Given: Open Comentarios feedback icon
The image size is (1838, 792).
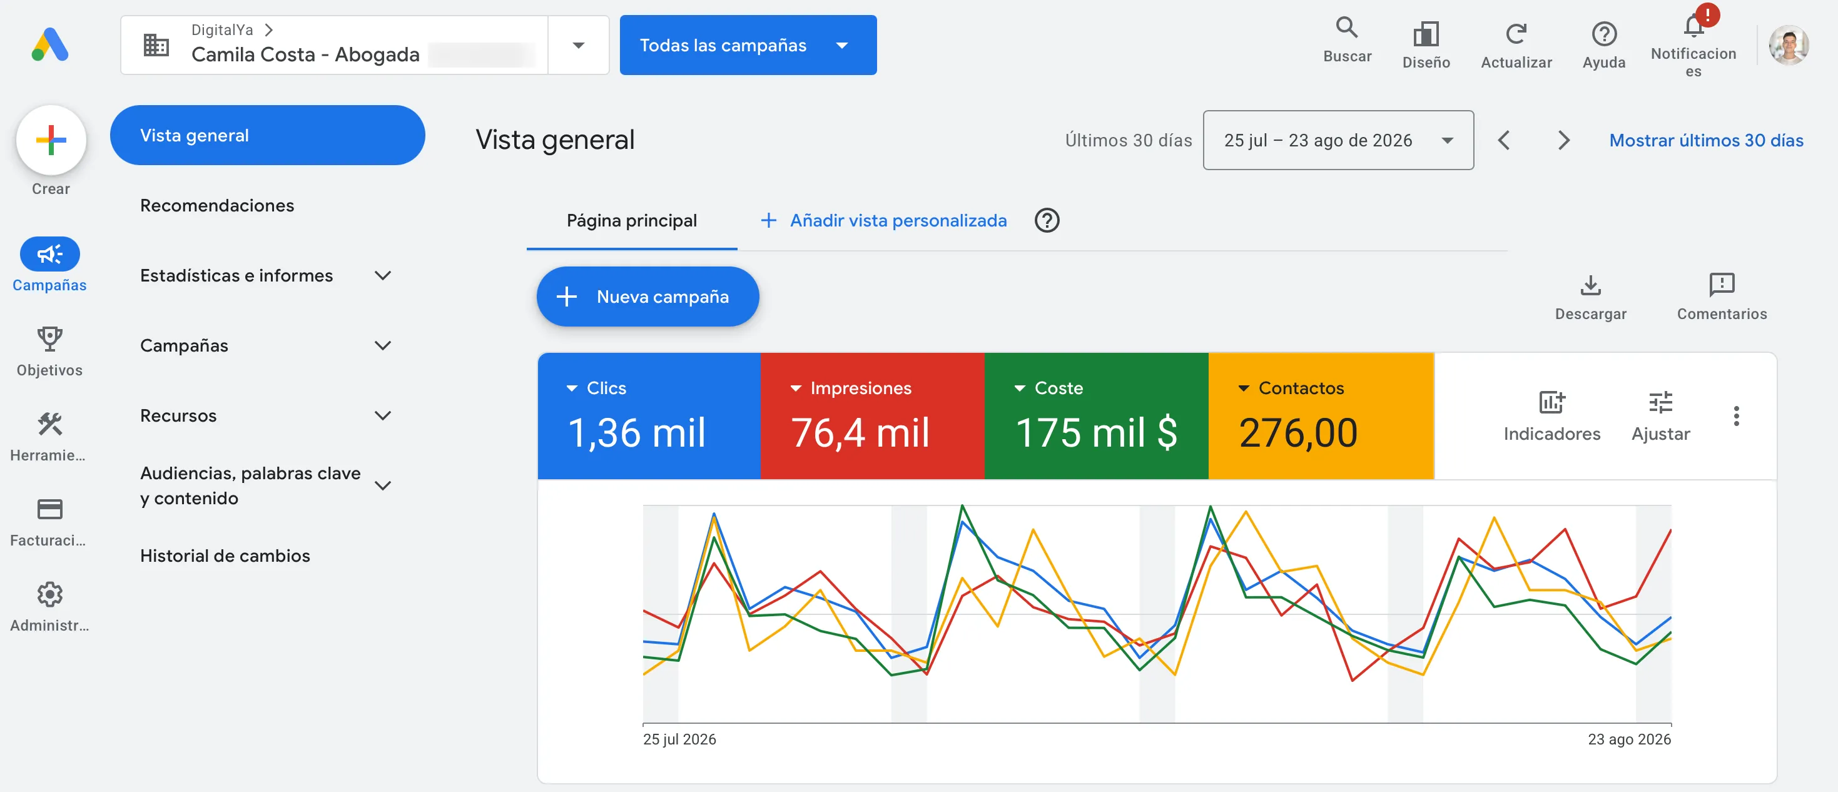Looking at the screenshot, I should pos(1722,285).
